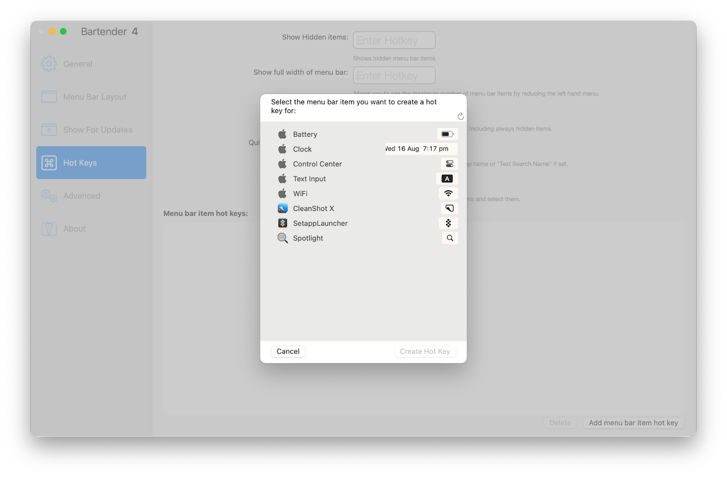Click the clock preview showing 16 Aug 7:17 pm
This screenshot has width=727, height=477.
point(421,149)
